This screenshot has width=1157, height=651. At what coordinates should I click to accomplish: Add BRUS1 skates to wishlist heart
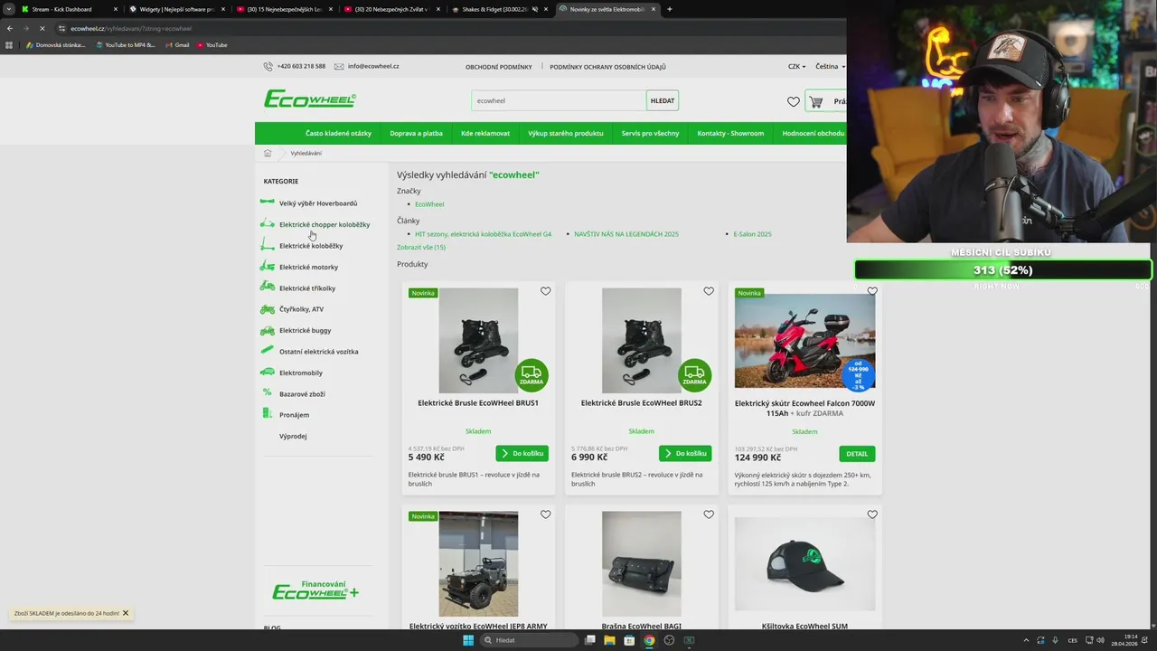(x=545, y=291)
